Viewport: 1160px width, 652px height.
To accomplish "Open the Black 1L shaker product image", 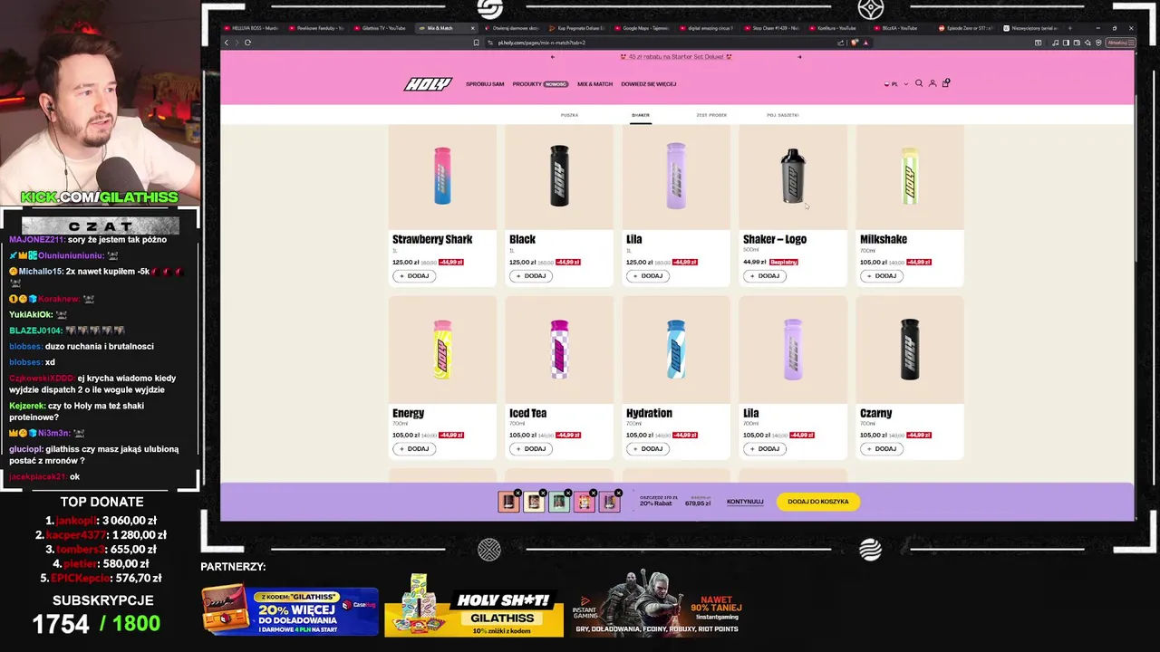I will pos(559,177).
